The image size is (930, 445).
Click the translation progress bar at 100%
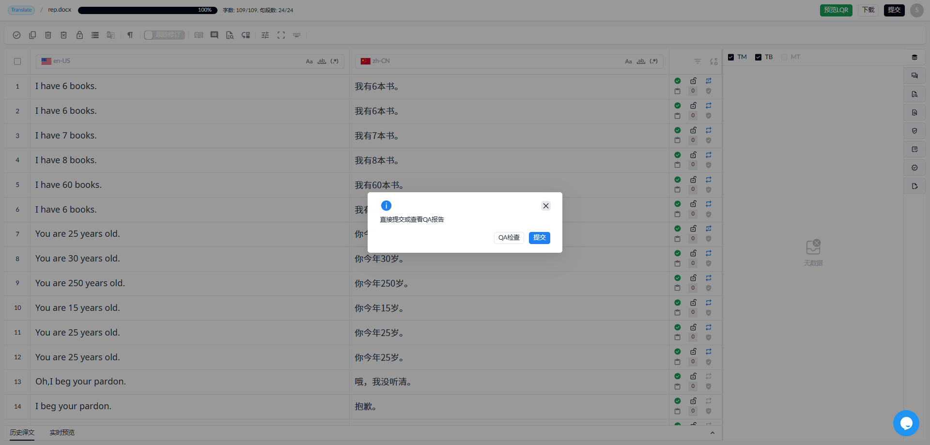[x=148, y=10]
